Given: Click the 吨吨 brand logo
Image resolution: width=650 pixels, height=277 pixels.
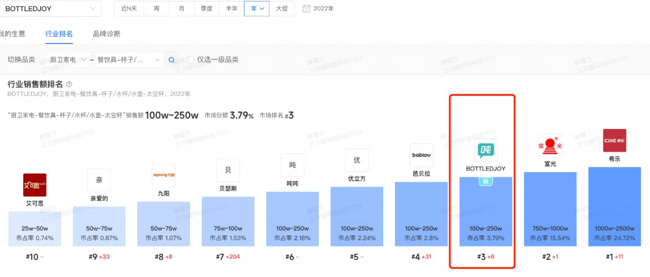Looking at the screenshot, I should [292, 165].
